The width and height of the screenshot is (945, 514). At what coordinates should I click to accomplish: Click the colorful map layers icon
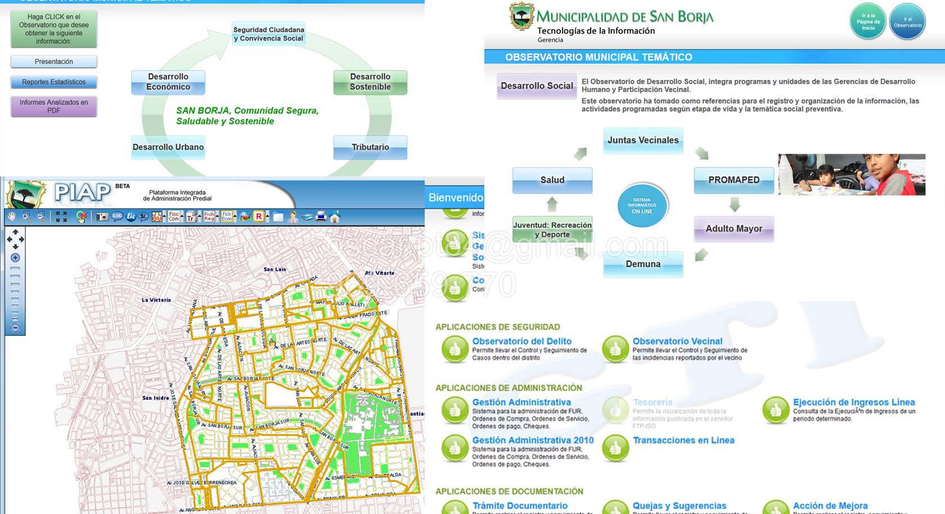click(245, 217)
